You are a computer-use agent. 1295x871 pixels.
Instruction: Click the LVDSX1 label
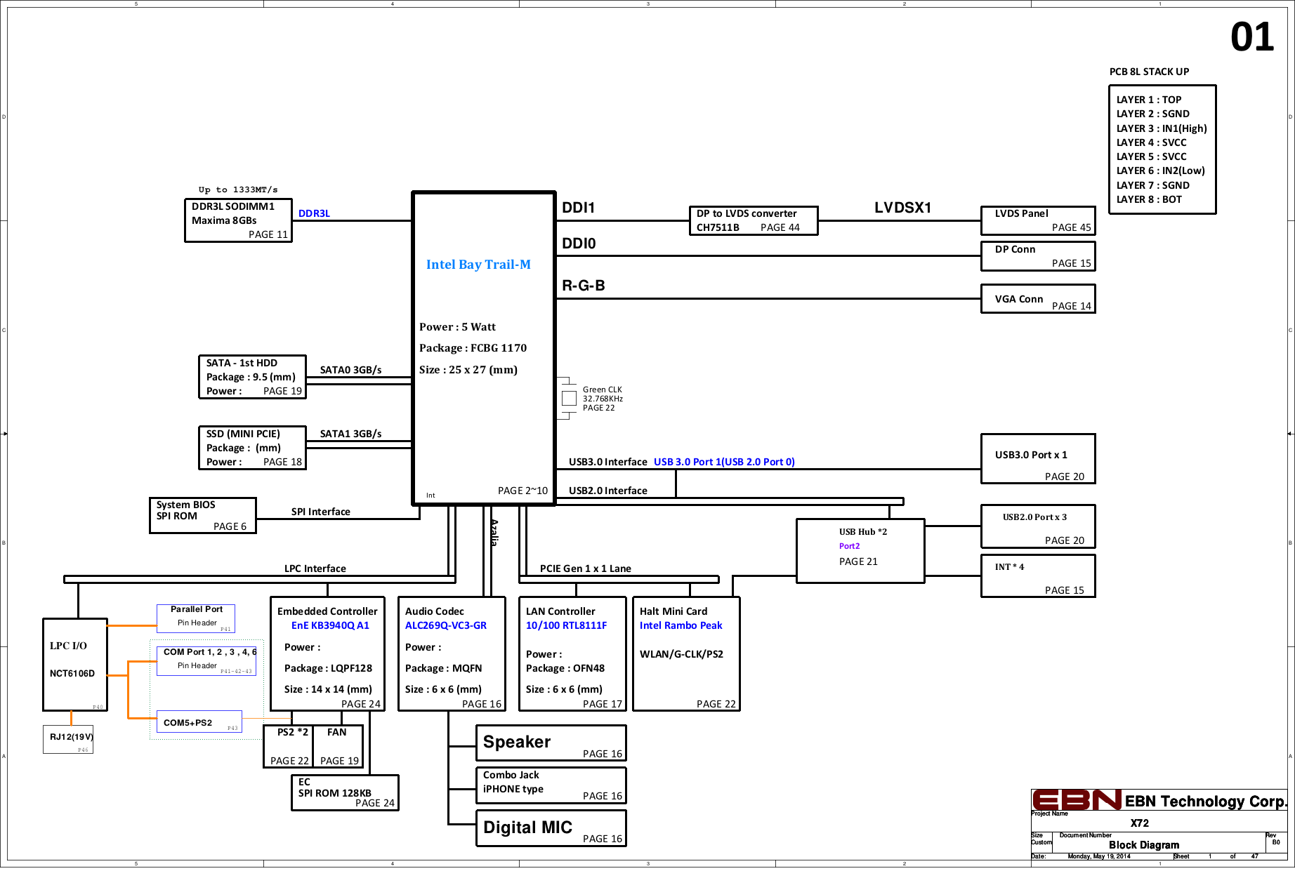tap(902, 208)
